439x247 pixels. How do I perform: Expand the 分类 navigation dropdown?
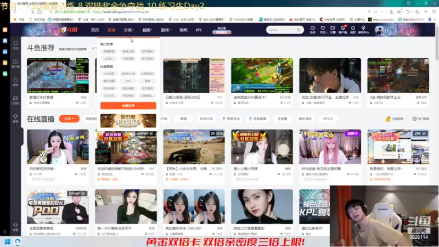(x=129, y=30)
